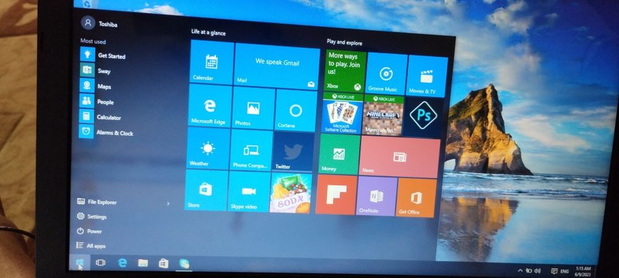This screenshot has height=278, width=619.
Task: Click the Play and explore heading
Action: click(344, 42)
